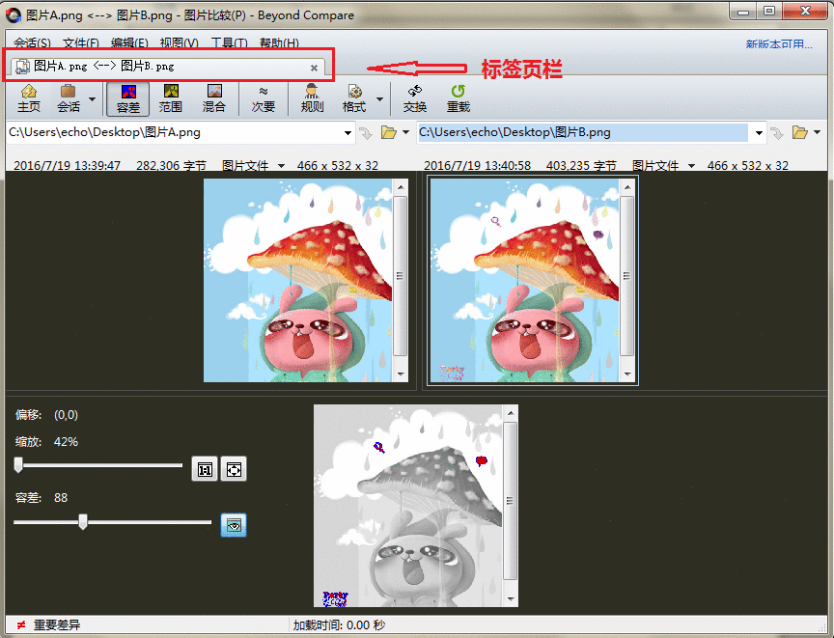The image size is (834, 638).
Task: Click the right file path input field
Action: [x=582, y=132]
